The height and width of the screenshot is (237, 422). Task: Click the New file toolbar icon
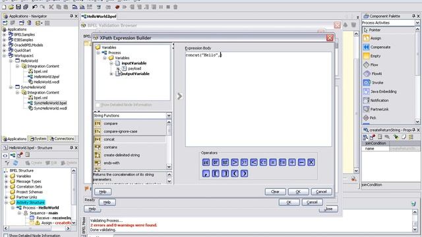point(4,7)
